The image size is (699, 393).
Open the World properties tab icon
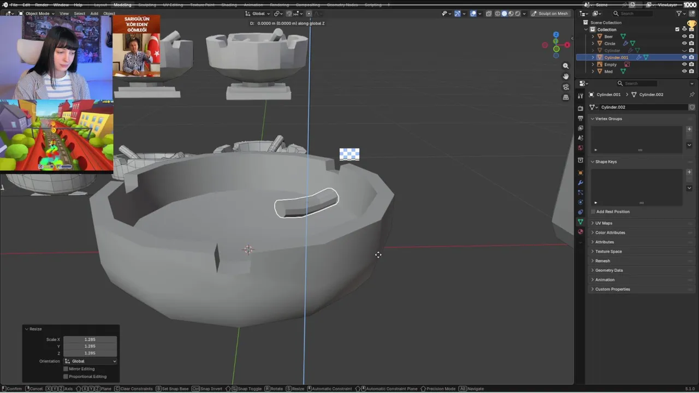(580, 147)
